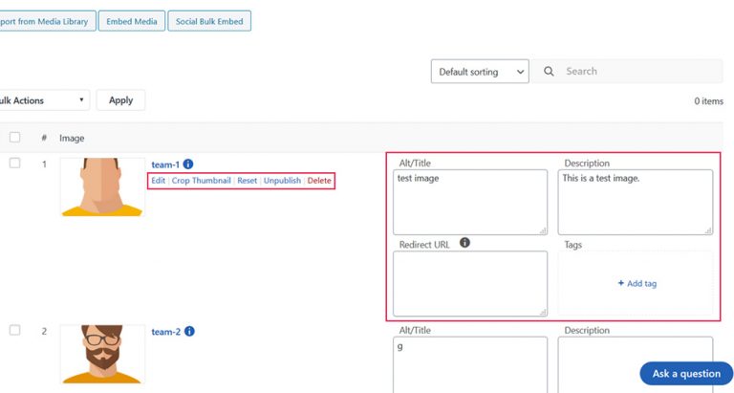Delete the team-1 image
Screen dimensions: 734x393
point(319,181)
